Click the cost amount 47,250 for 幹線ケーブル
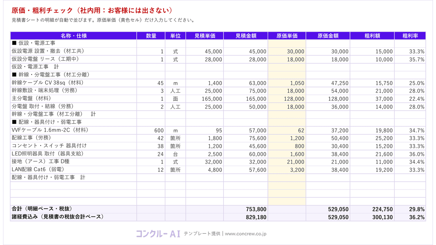 (340, 83)
